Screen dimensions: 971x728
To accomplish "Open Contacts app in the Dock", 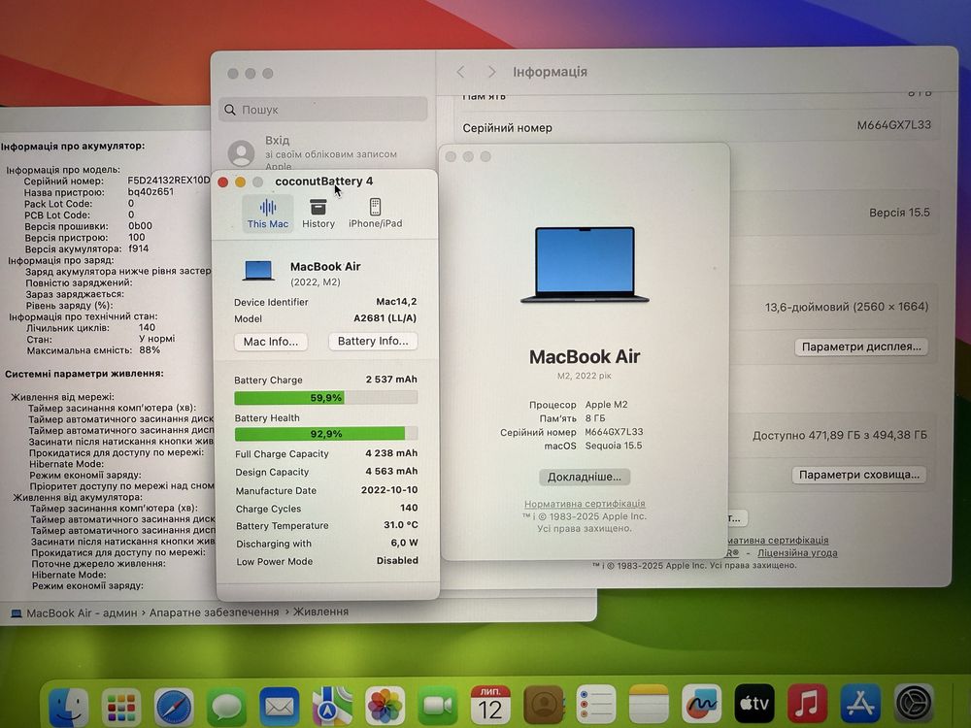I will (x=544, y=705).
